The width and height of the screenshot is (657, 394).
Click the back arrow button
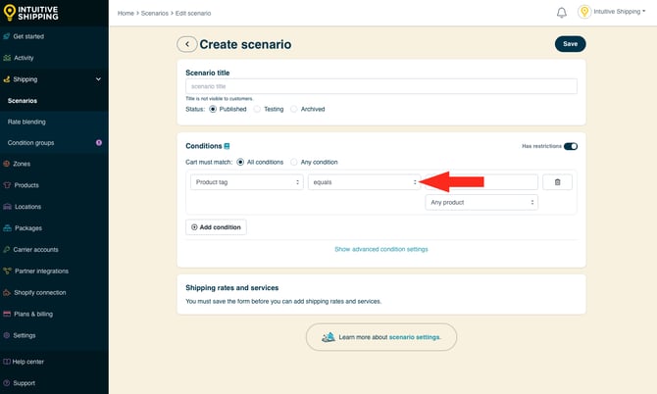(186, 44)
